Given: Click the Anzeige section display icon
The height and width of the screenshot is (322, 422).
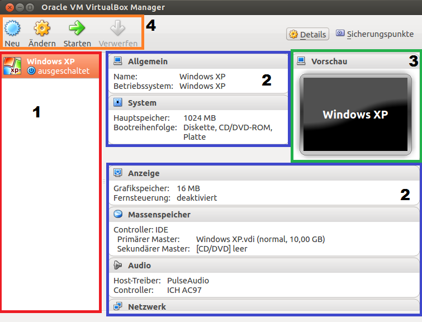Looking at the screenshot, I should [117, 173].
